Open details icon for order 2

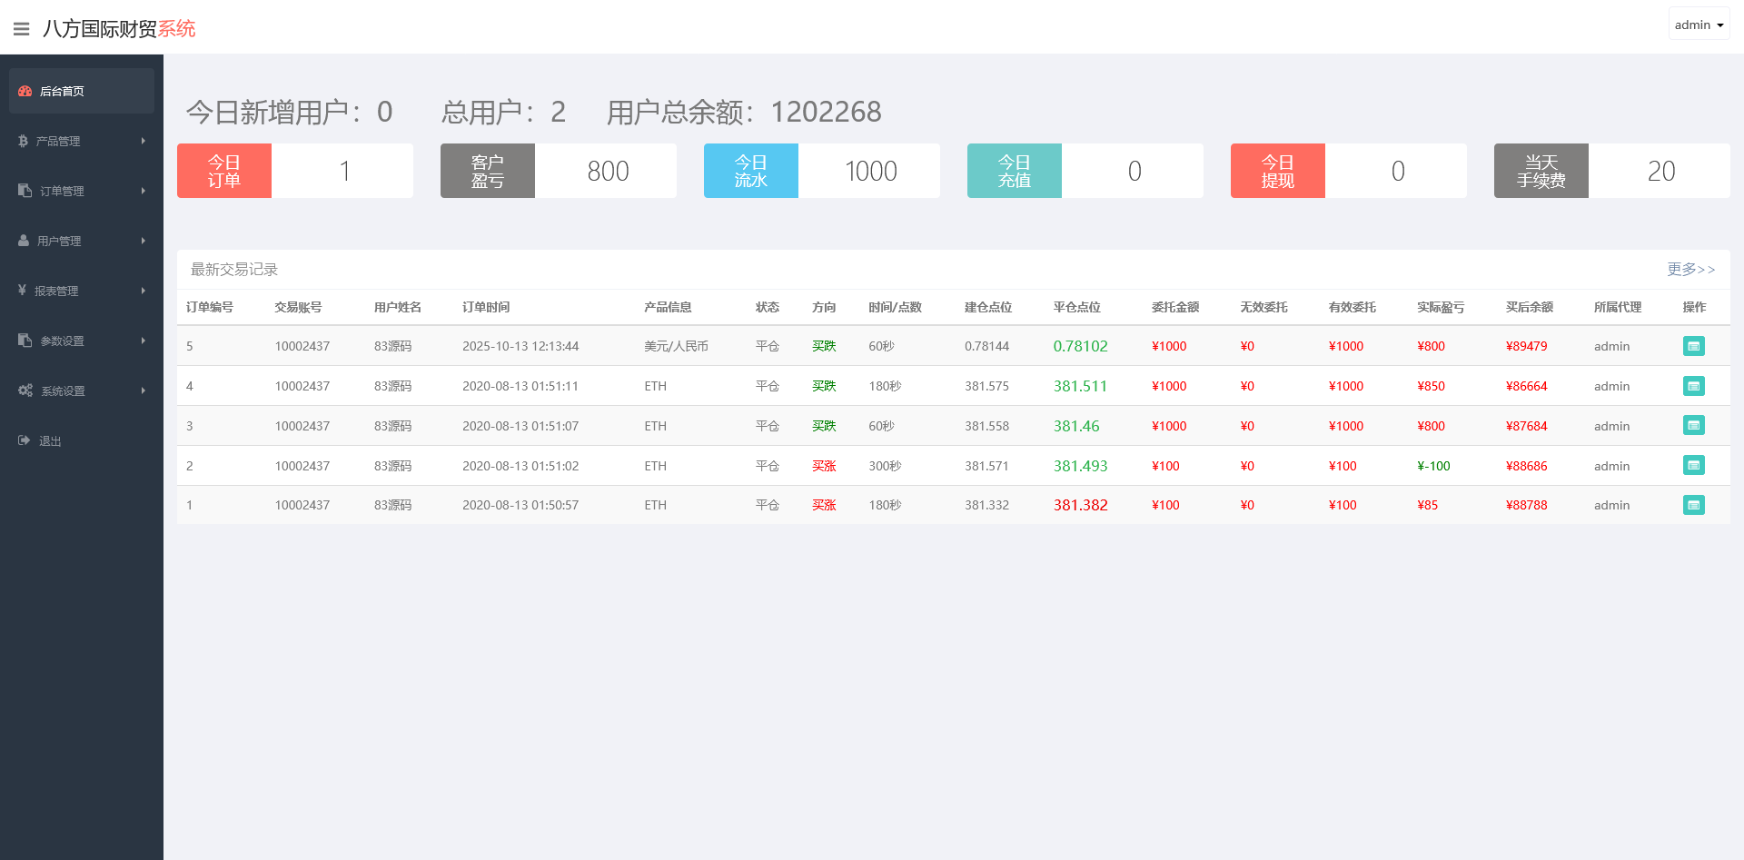point(1693,466)
